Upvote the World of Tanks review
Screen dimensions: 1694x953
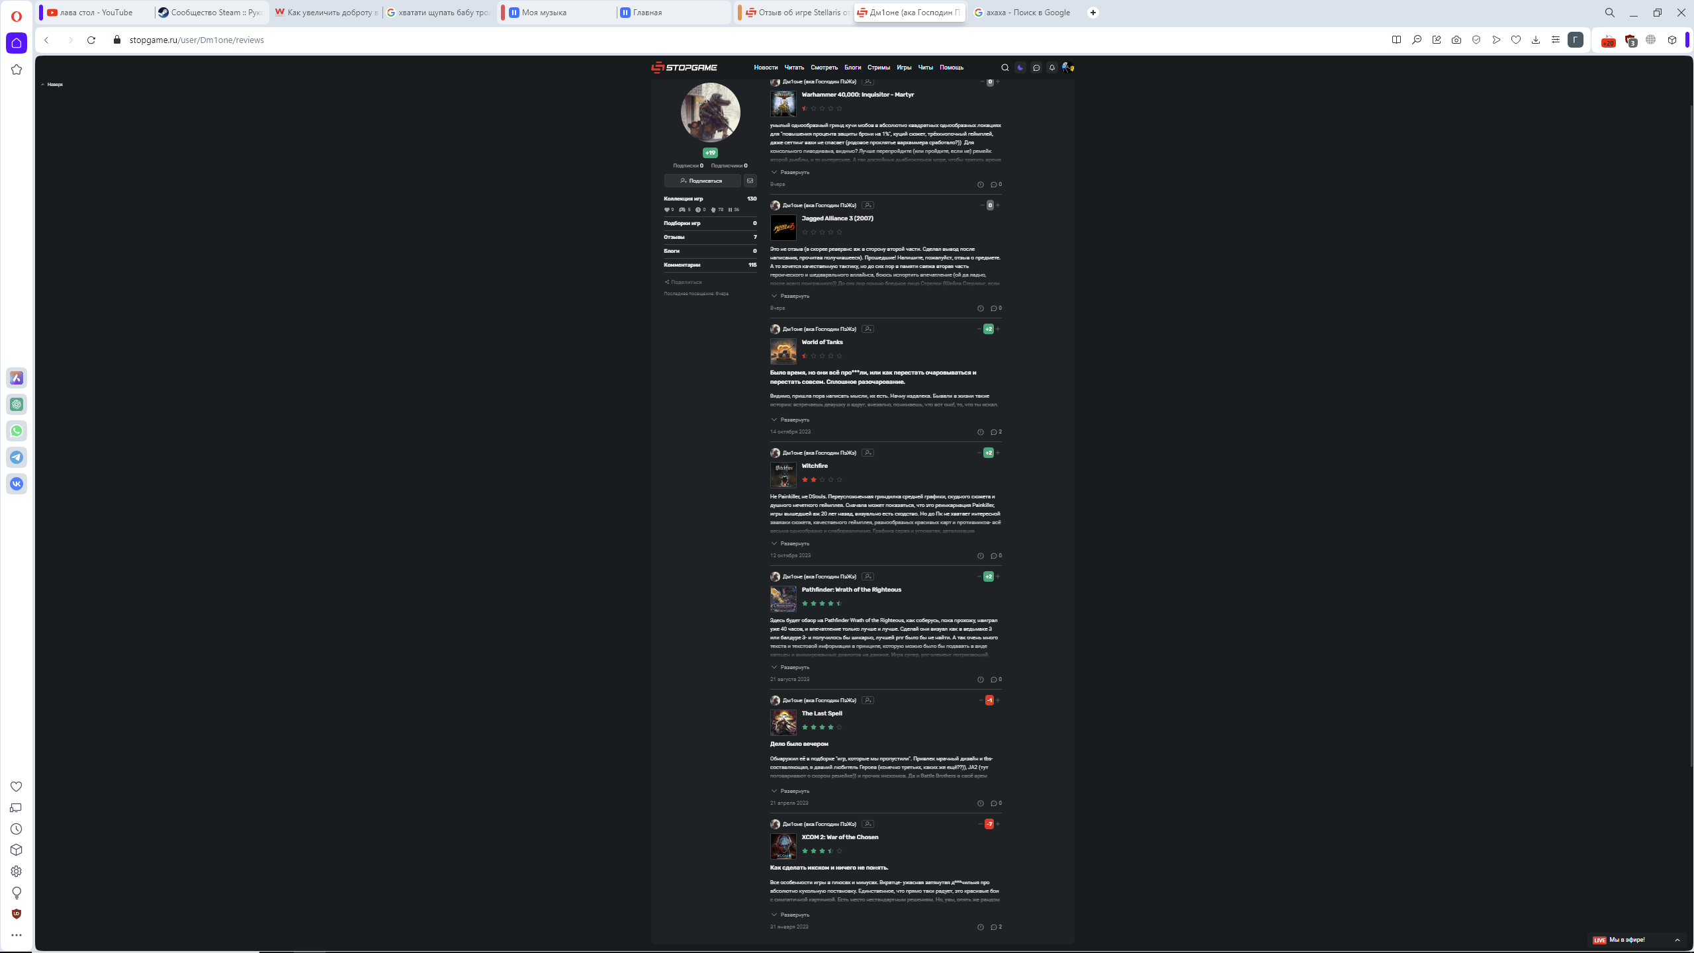pos(998,329)
